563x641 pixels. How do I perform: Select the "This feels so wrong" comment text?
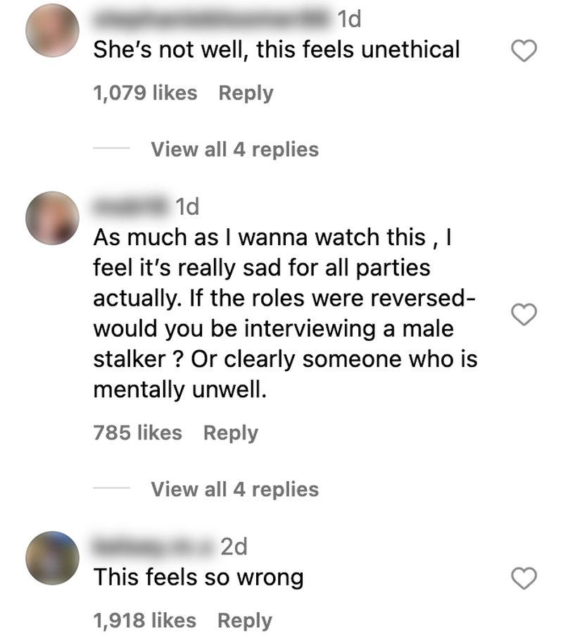pyautogui.click(x=198, y=577)
